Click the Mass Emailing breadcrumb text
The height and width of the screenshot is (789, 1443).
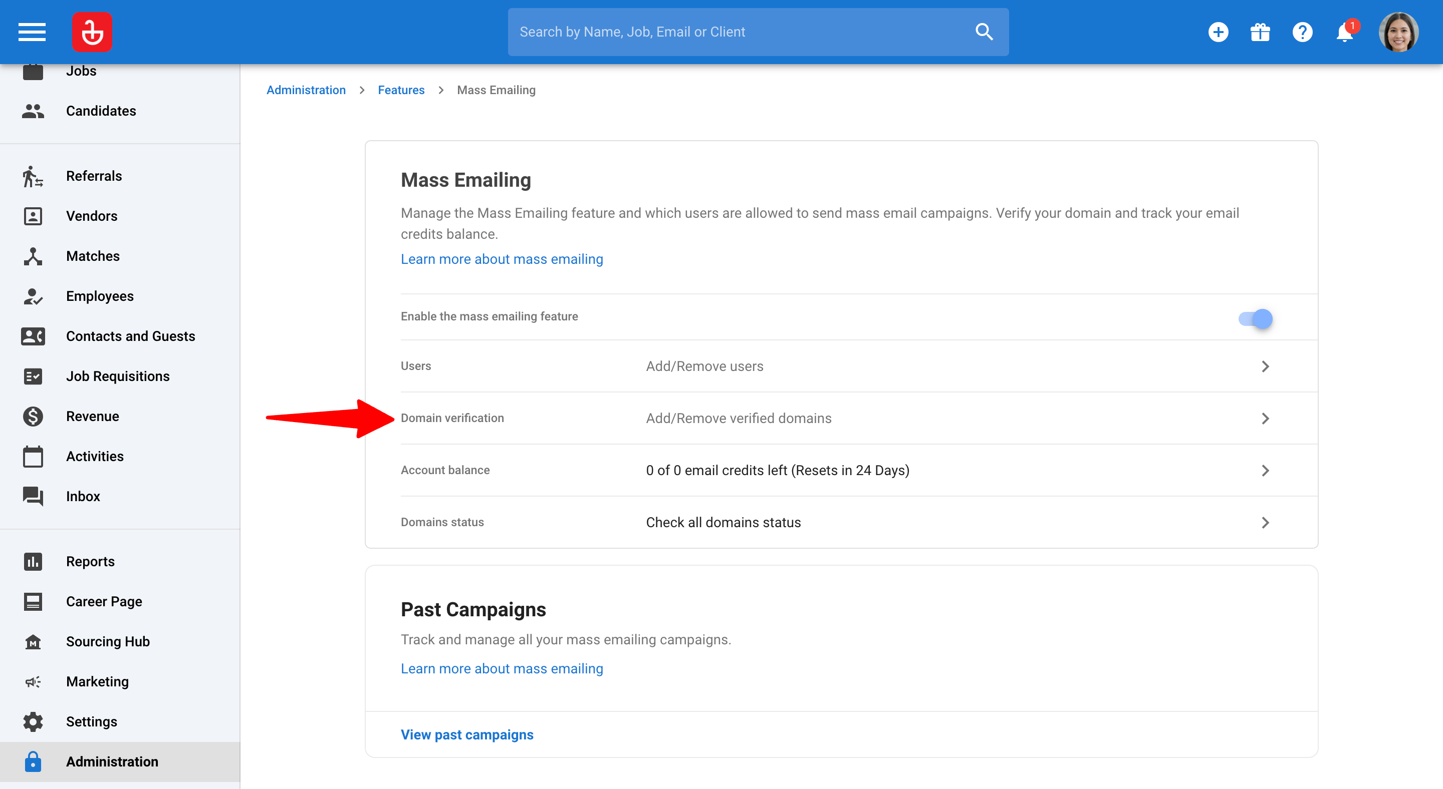click(x=496, y=90)
